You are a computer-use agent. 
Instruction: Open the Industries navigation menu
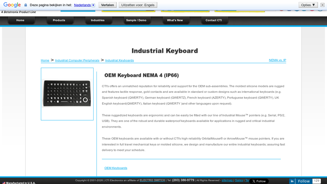[98, 20]
